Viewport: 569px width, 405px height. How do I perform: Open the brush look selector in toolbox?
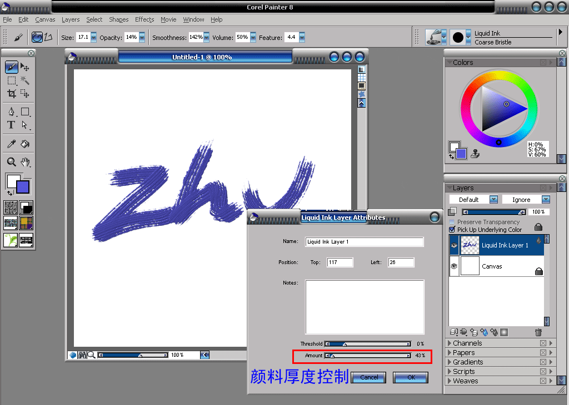[11, 240]
